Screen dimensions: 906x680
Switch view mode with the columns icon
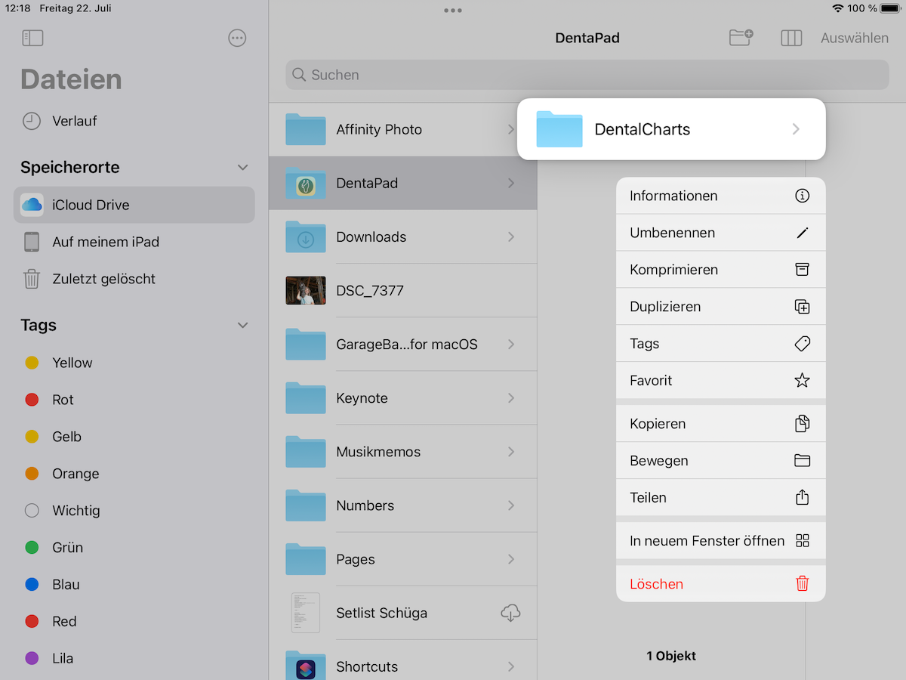[791, 38]
